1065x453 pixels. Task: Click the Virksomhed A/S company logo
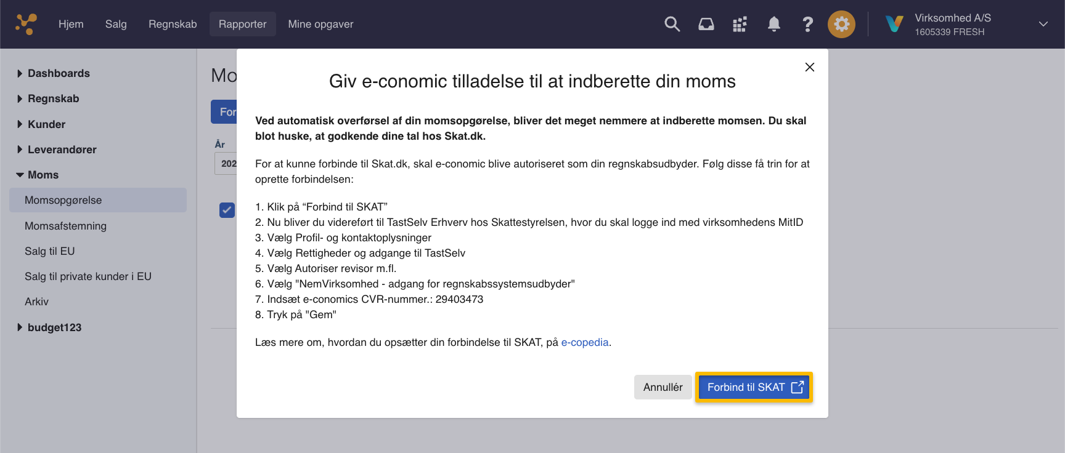tap(894, 24)
